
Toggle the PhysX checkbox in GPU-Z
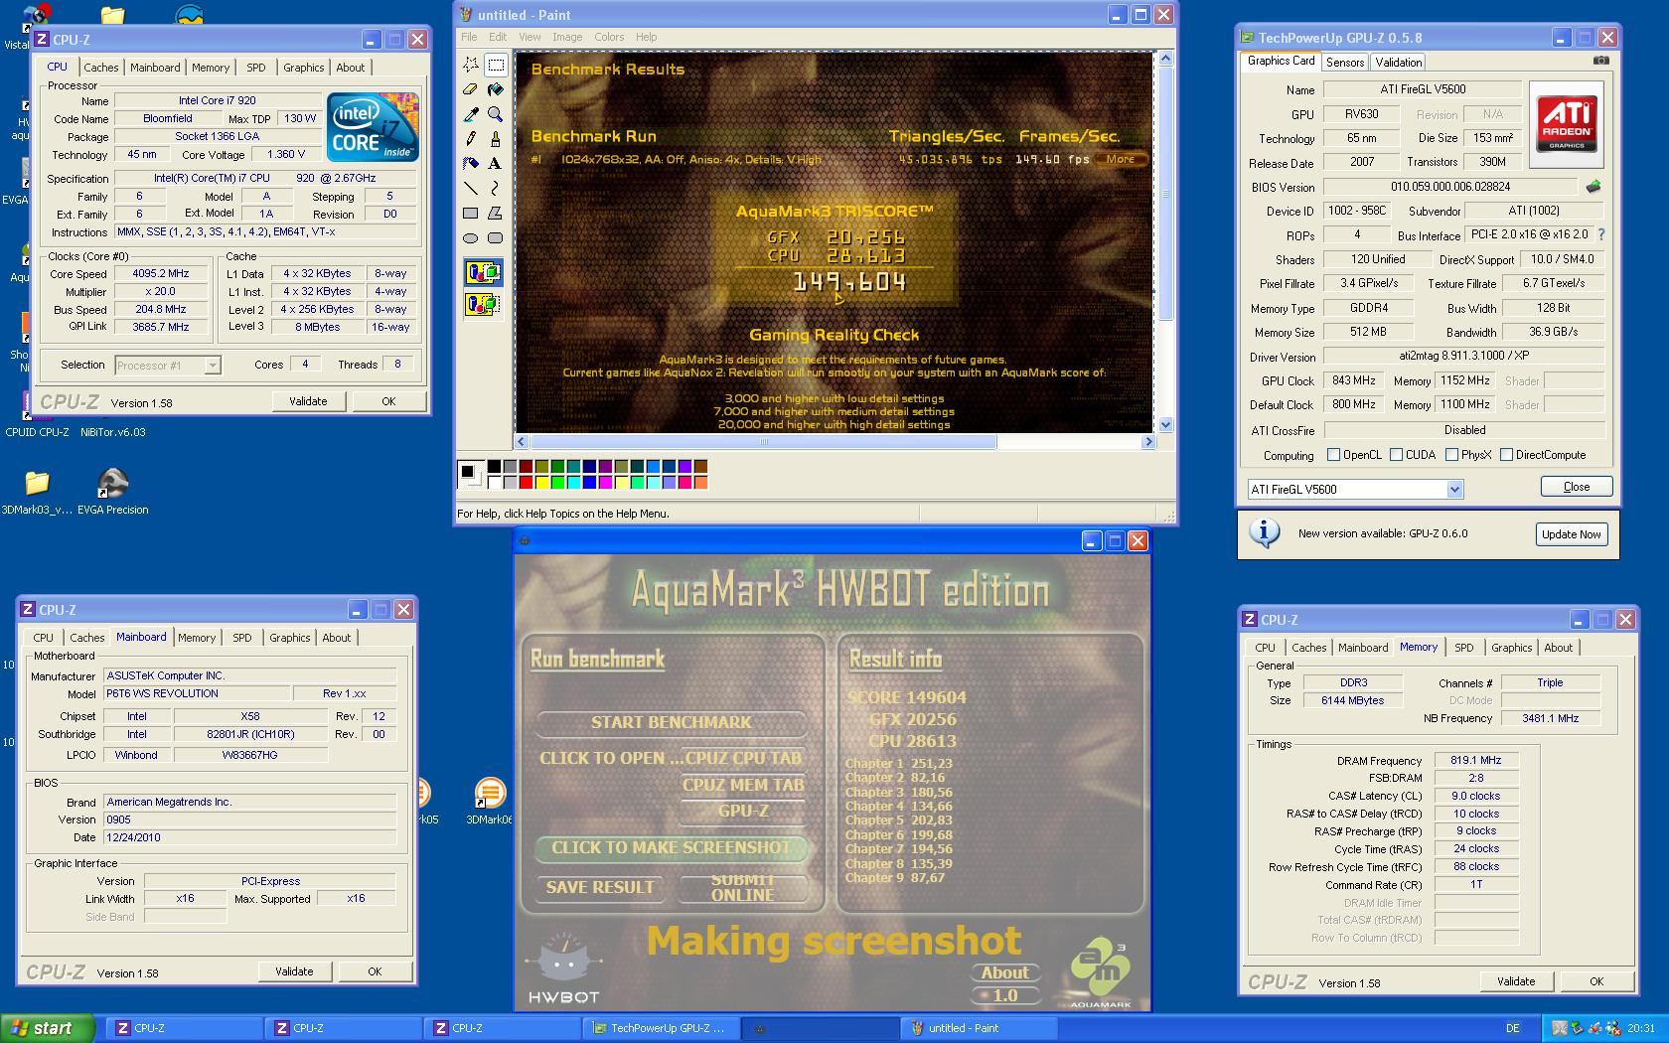click(1452, 455)
